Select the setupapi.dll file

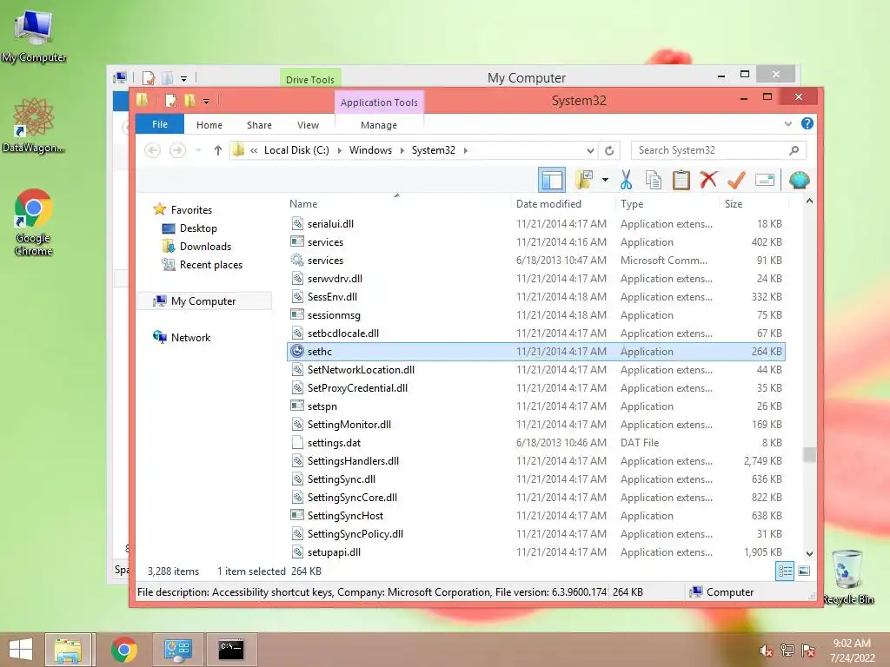535,551
